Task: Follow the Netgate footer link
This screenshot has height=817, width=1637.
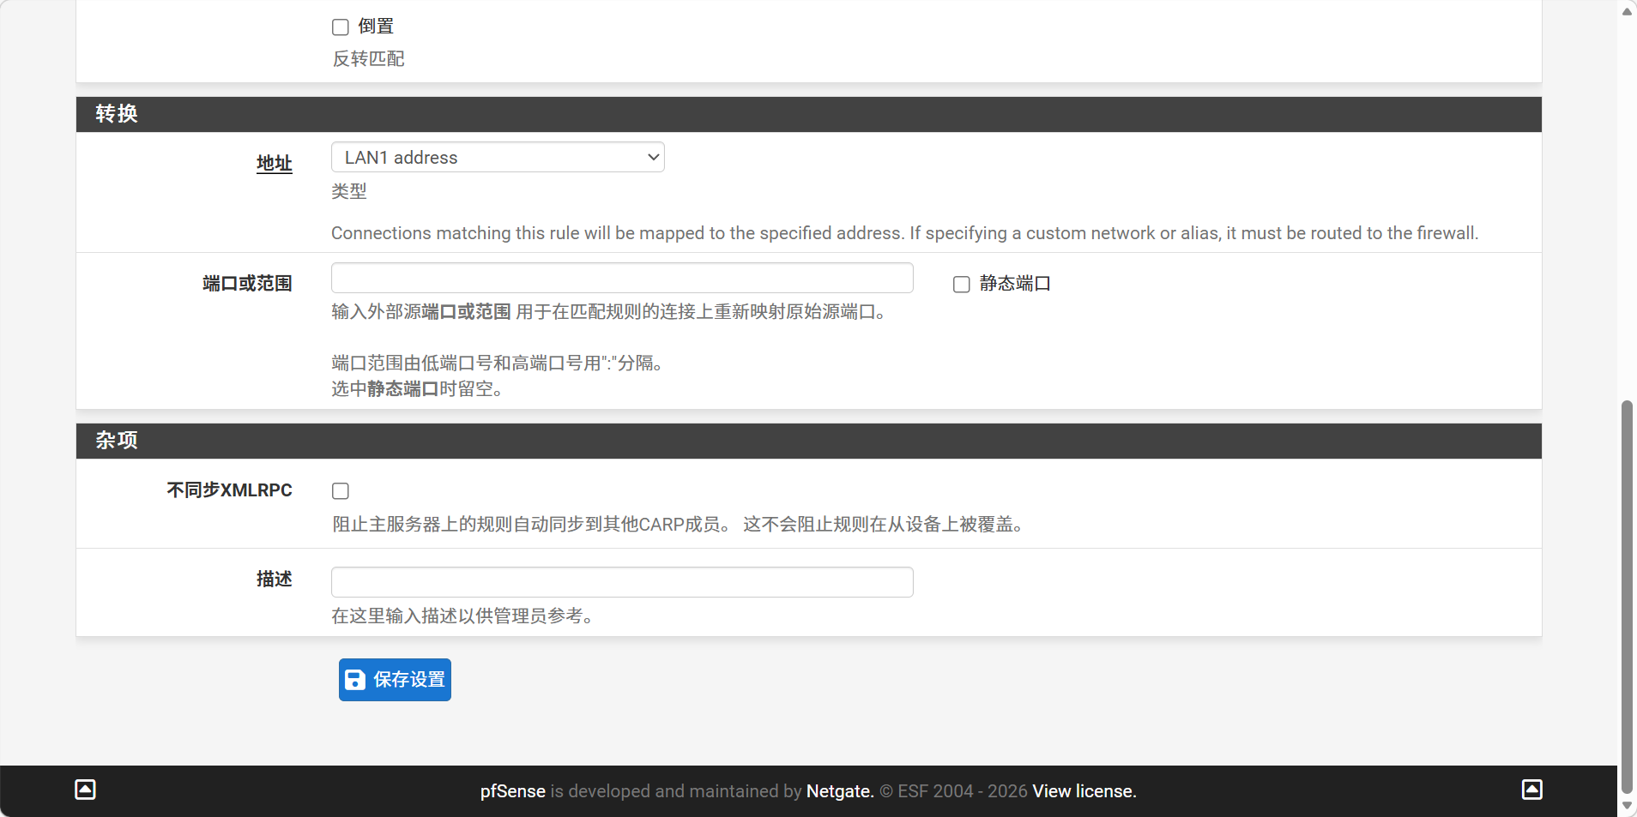Action: coord(839,791)
